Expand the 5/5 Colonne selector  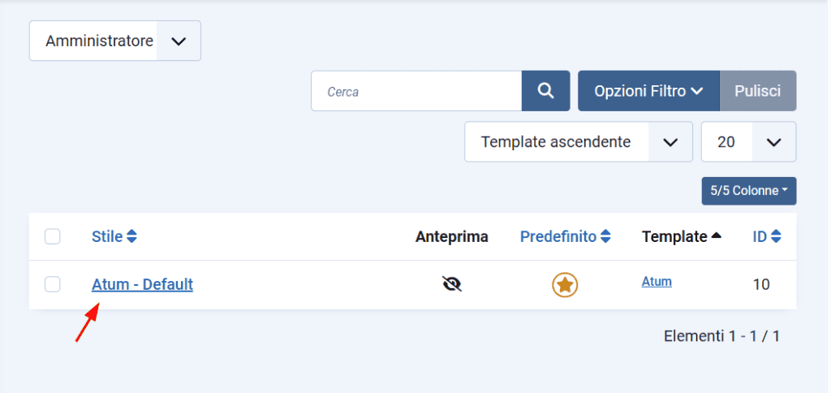tap(748, 191)
